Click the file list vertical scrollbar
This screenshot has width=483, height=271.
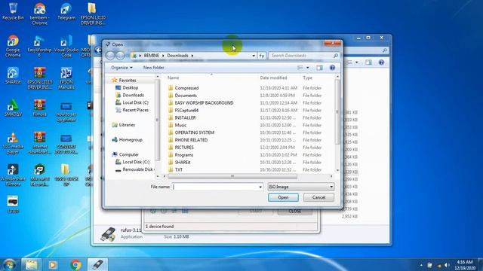(x=337, y=112)
